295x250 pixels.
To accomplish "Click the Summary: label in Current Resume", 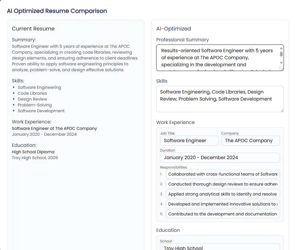I will click(x=24, y=40).
